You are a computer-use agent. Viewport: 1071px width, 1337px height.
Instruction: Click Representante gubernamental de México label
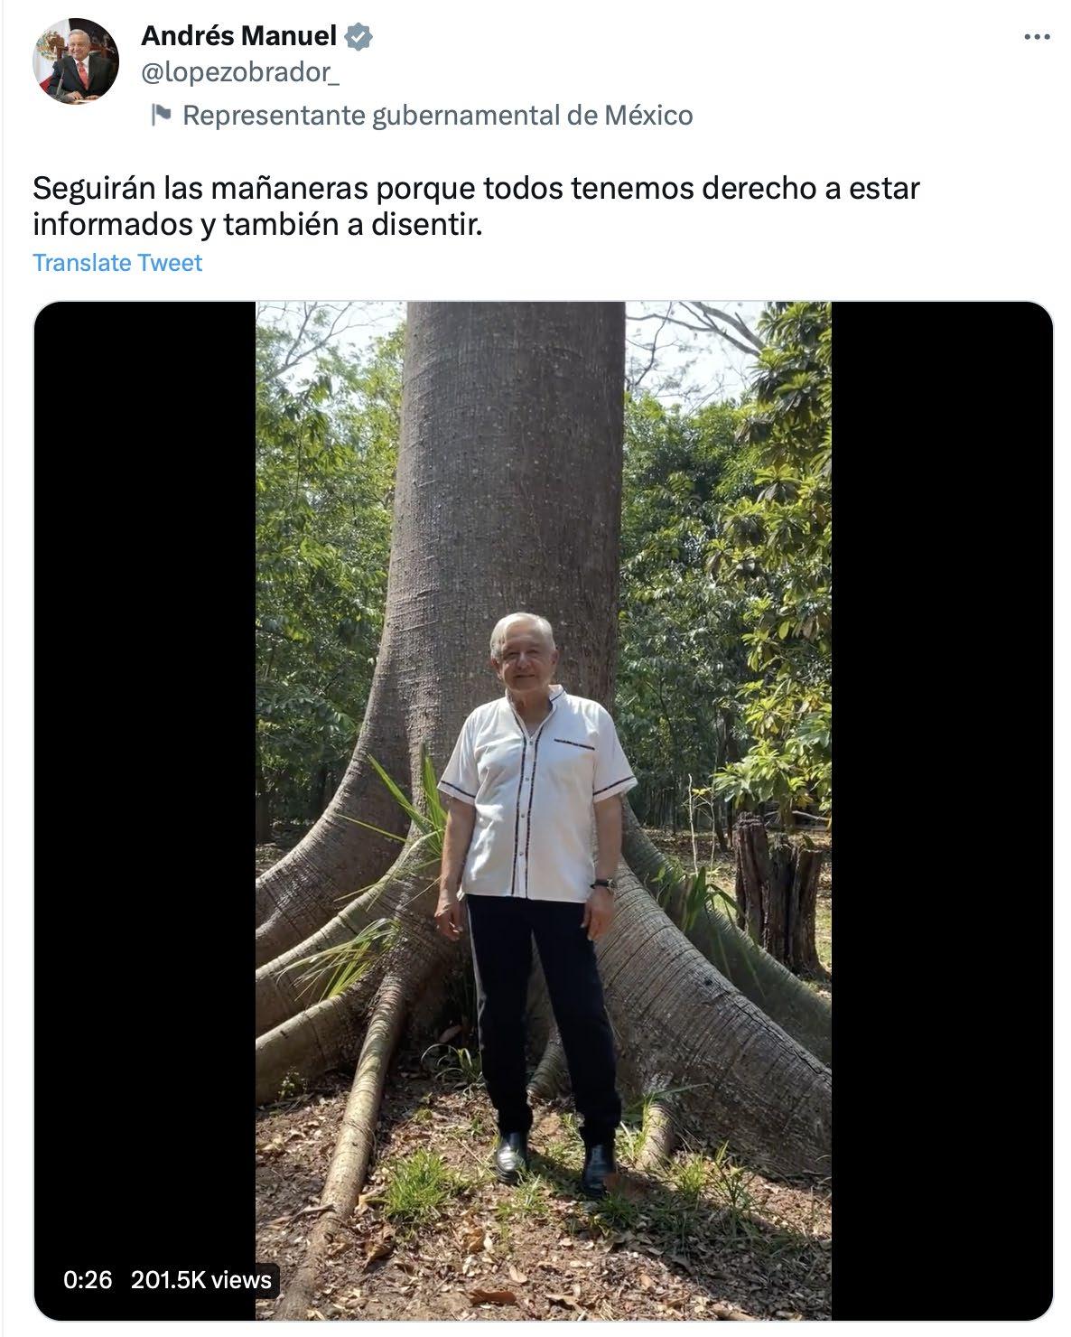(438, 115)
